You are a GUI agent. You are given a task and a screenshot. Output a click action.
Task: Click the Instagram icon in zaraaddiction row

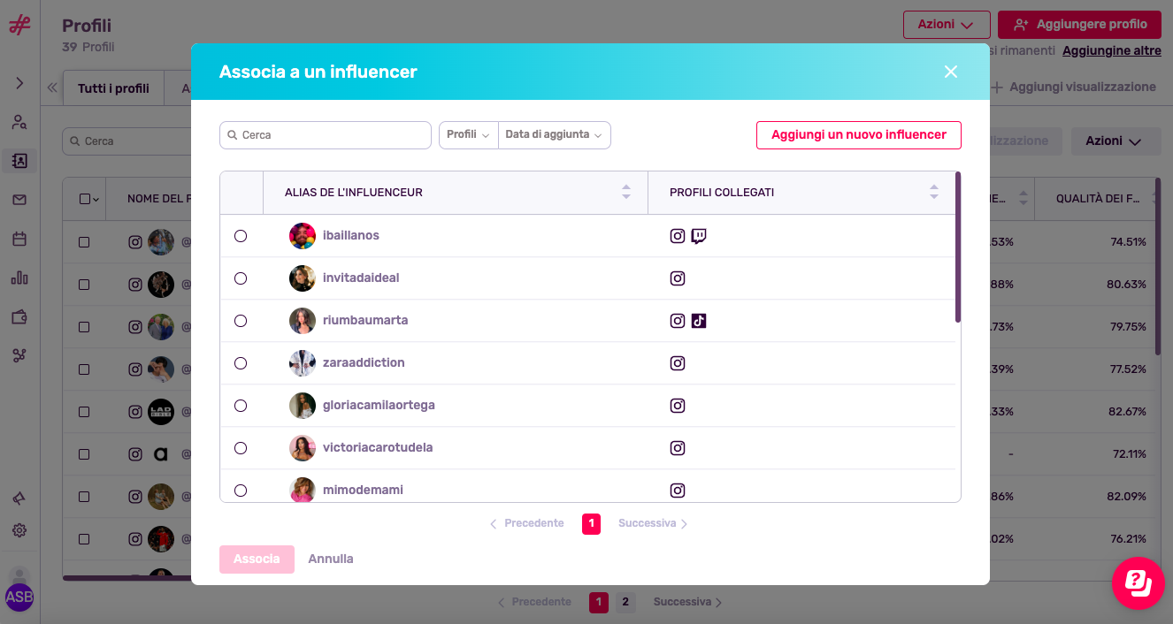pos(678,363)
